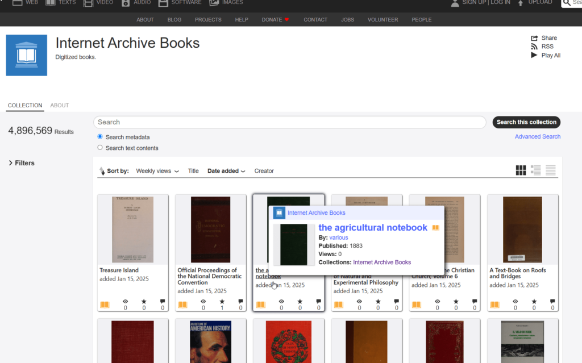The width and height of the screenshot is (582, 363).
Task: Sort by Creator
Action: click(264, 171)
